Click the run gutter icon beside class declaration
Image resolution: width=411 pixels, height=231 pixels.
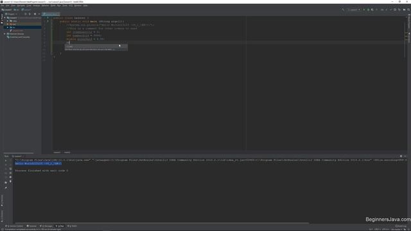coord(48,17)
